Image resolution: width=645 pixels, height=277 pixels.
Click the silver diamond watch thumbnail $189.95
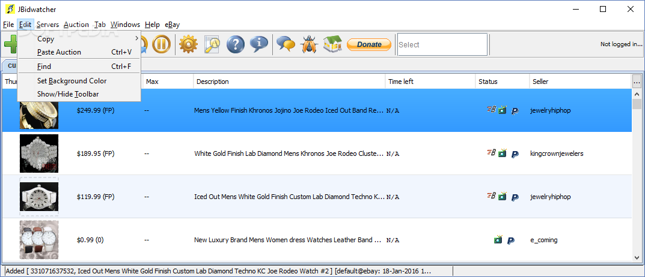tap(39, 153)
